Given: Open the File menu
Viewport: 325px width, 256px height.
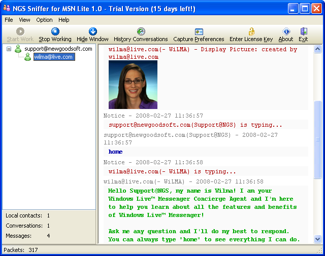Looking at the screenshot, I should (x=9, y=20).
